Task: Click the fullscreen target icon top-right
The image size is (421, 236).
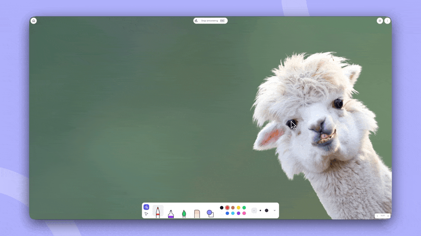Action: (x=380, y=21)
